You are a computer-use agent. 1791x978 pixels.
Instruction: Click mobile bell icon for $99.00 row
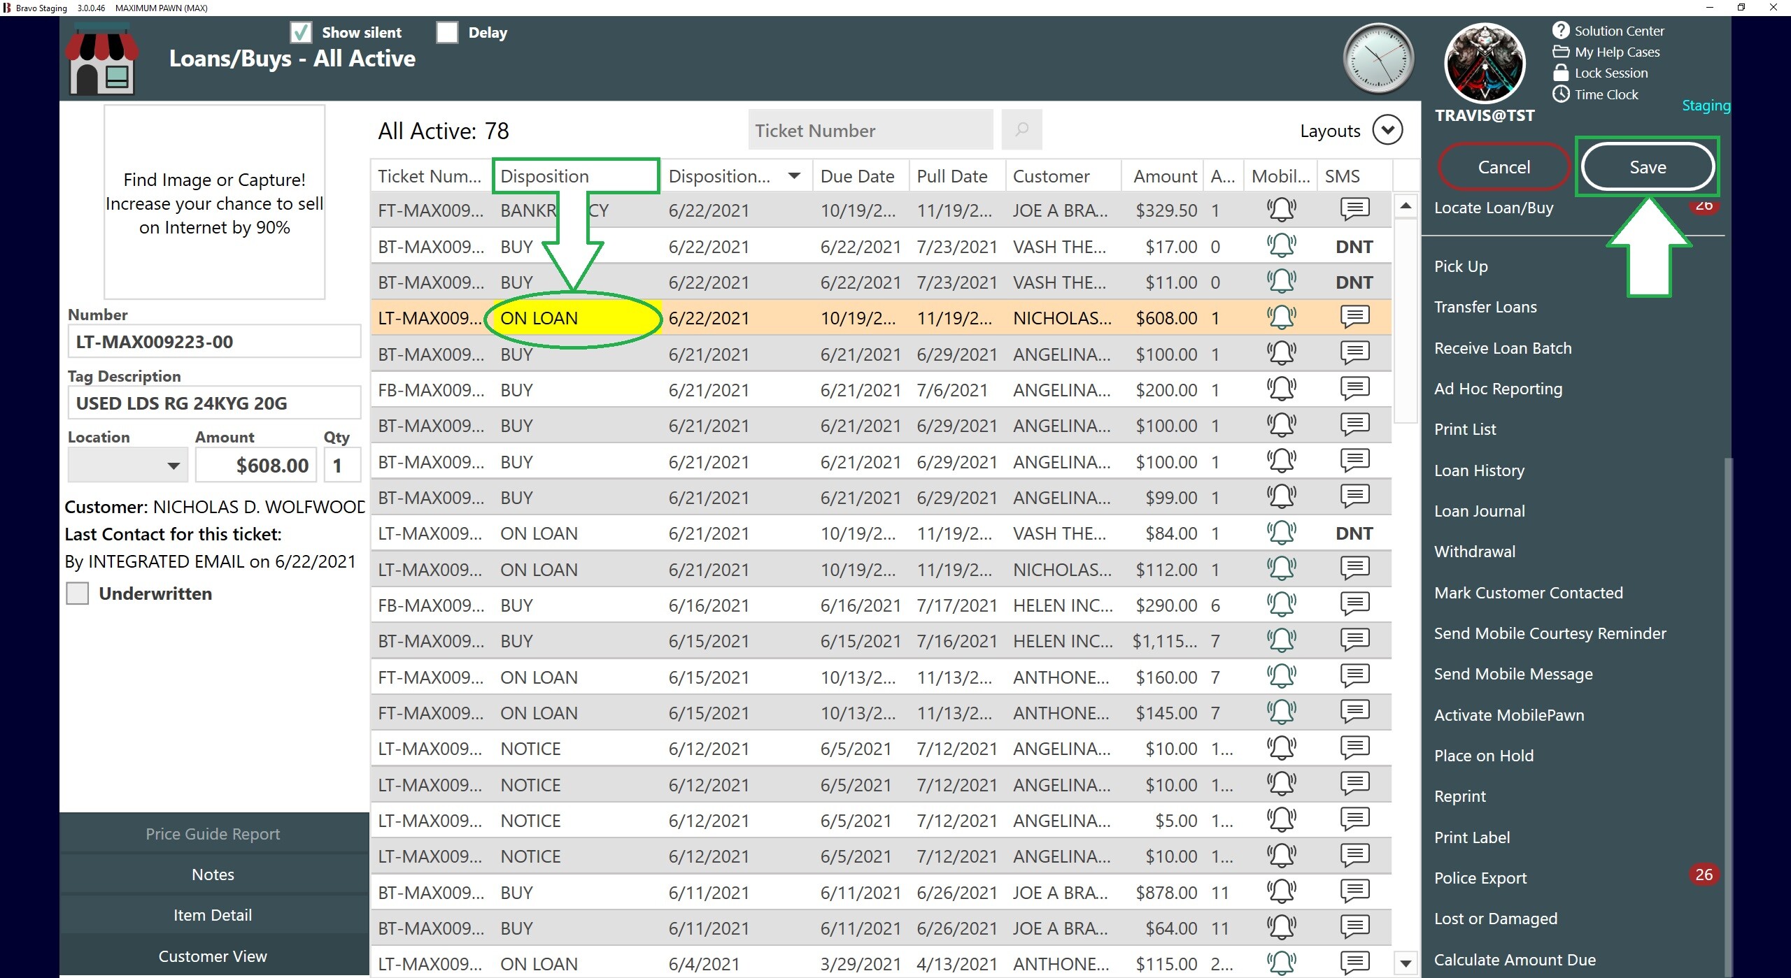[x=1281, y=497]
